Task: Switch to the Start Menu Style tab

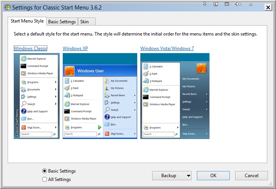Action: pyautogui.click(x=27, y=21)
